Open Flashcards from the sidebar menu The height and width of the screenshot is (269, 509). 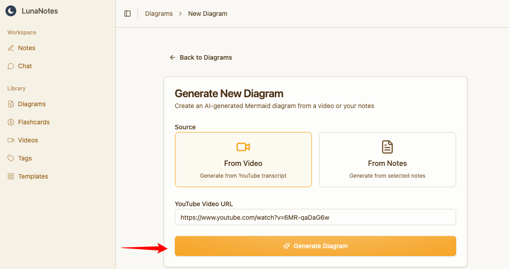[x=34, y=122]
